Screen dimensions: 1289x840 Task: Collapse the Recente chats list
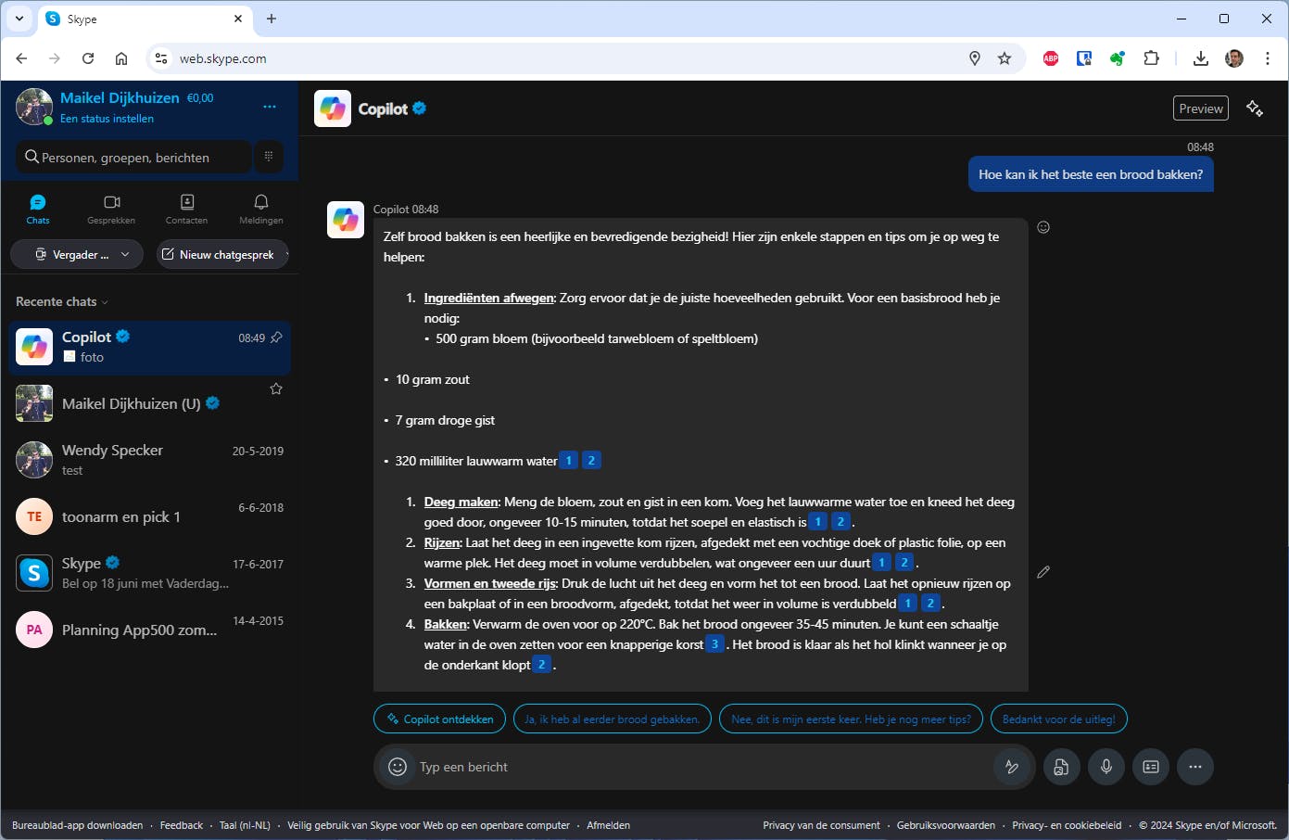point(62,301)
